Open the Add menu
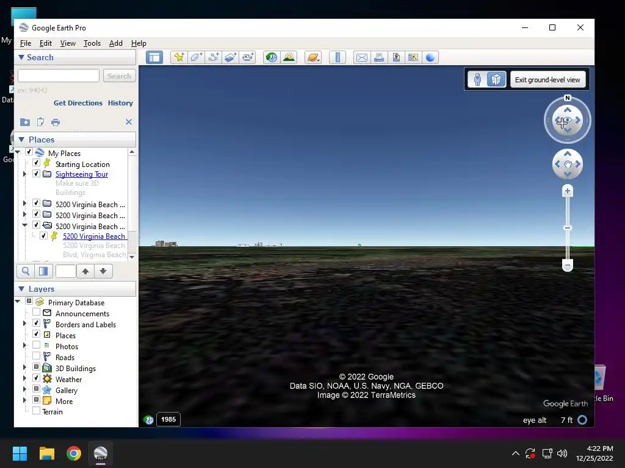Viewport: 625px width, 468px height. [116, 43]
